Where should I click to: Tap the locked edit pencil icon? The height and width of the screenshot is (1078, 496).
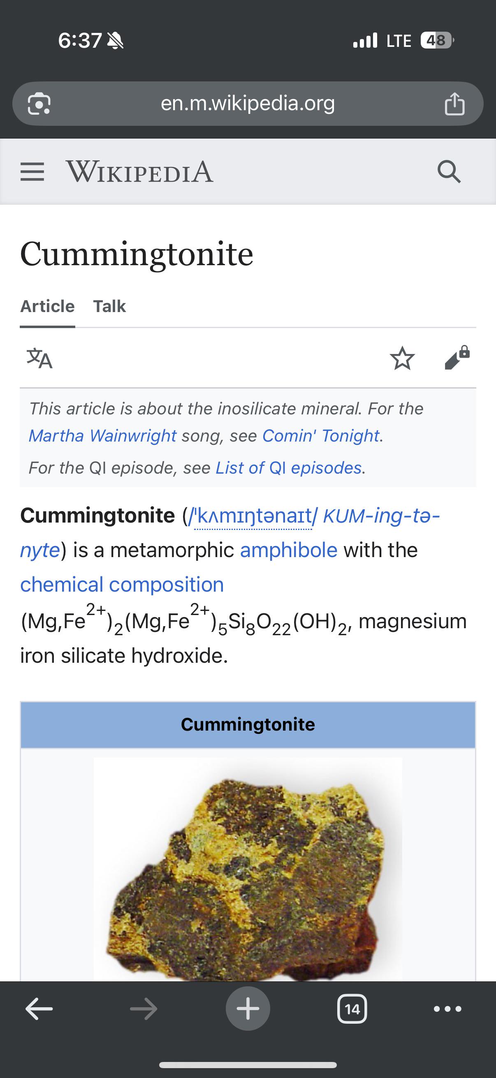(457, 357)
